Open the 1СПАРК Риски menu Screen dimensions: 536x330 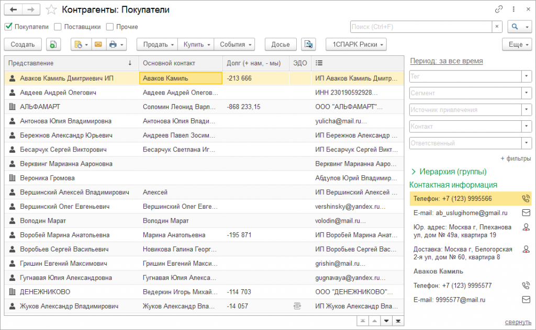point(356,44)
